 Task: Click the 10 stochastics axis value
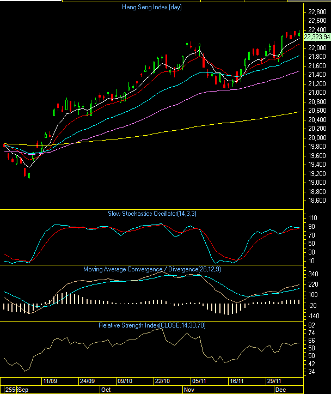point(311,261)
